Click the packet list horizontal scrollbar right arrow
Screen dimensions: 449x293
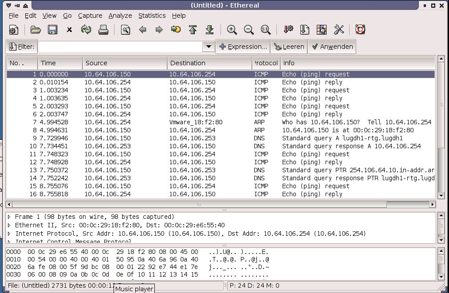[x=433, y=204]
